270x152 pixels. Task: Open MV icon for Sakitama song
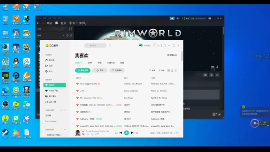pos(101,119)
